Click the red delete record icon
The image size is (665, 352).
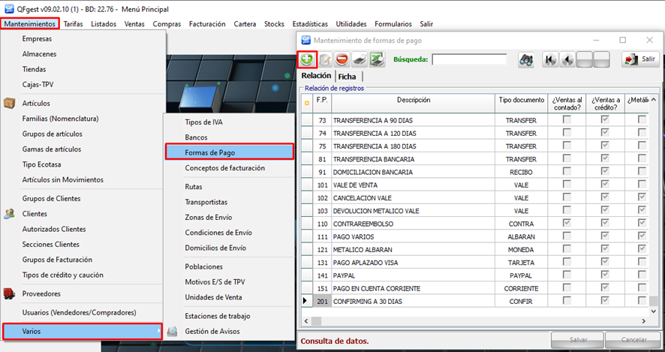click(342, 60)
